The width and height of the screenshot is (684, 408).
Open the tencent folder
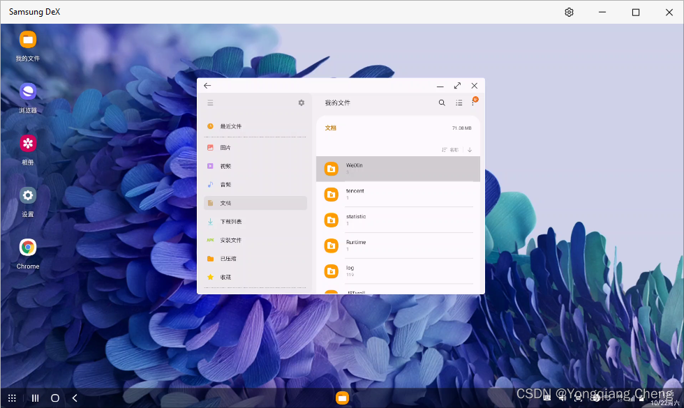point(398,195)
